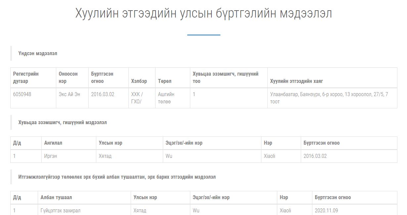Click the Иргэн category cell

51,156
